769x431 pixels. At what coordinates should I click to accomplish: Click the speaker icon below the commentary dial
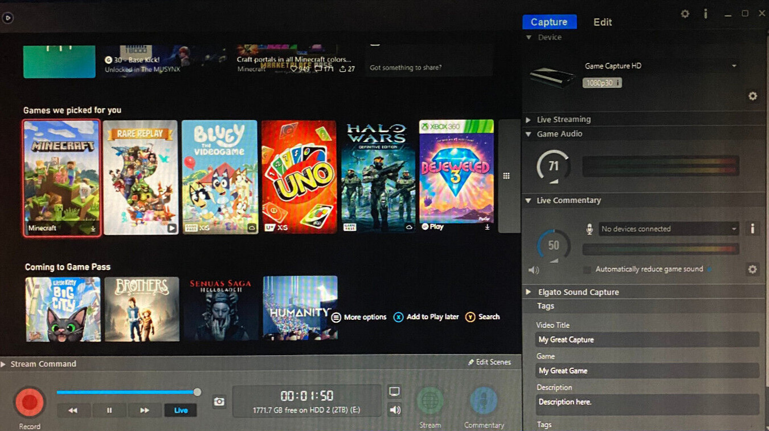click(534, 270)
